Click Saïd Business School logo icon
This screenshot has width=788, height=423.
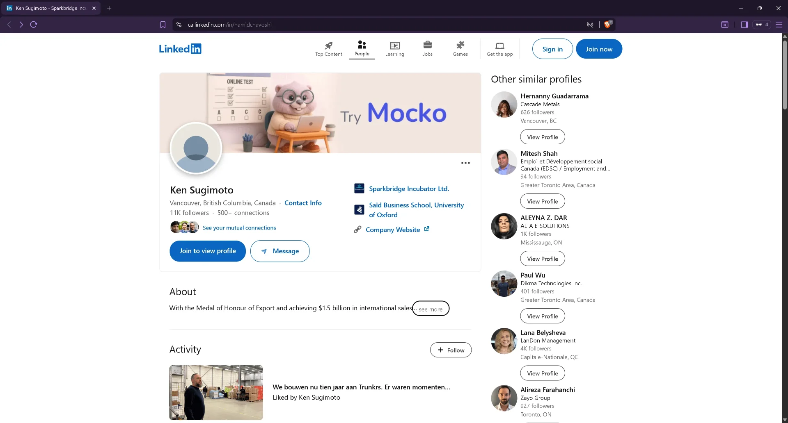pyautogui.click(x=359, y=210)
